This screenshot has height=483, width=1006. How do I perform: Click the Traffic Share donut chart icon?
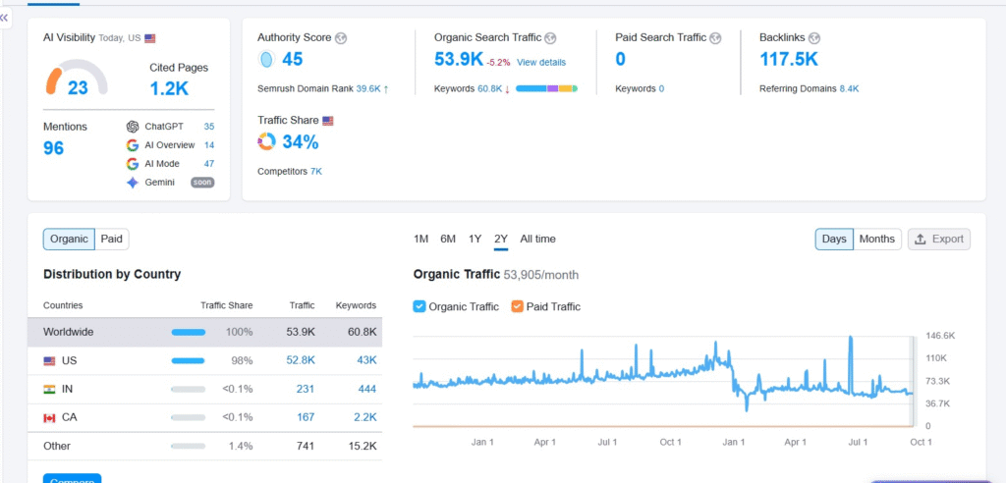[x=266, y=142]
